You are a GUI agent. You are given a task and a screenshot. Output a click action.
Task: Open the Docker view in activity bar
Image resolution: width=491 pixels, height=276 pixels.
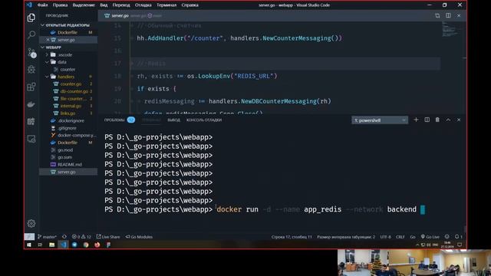[x=31, y=104]
